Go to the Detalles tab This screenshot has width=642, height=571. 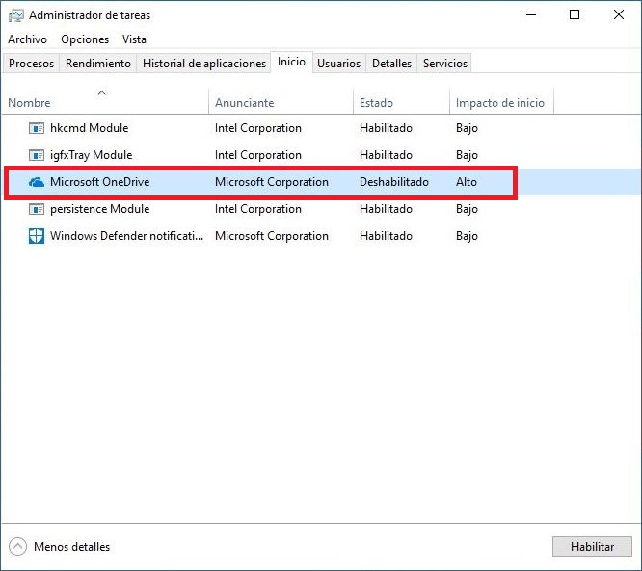click(391, 64)
